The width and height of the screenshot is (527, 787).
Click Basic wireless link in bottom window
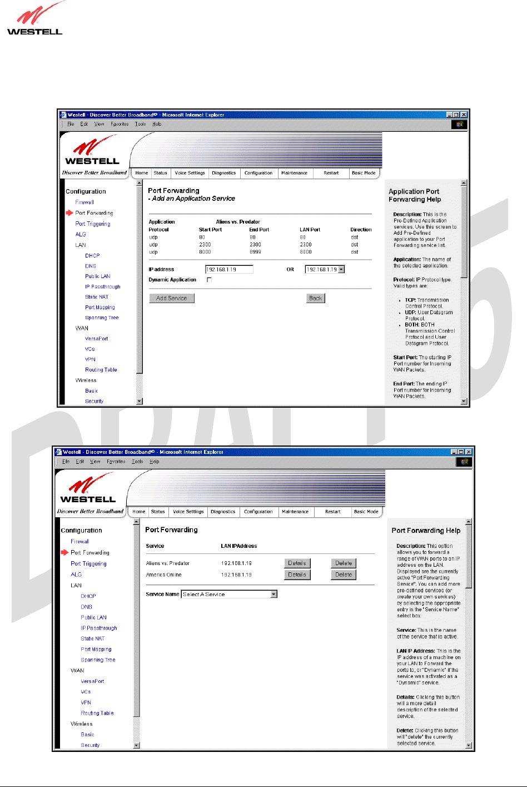pos(87,735)
